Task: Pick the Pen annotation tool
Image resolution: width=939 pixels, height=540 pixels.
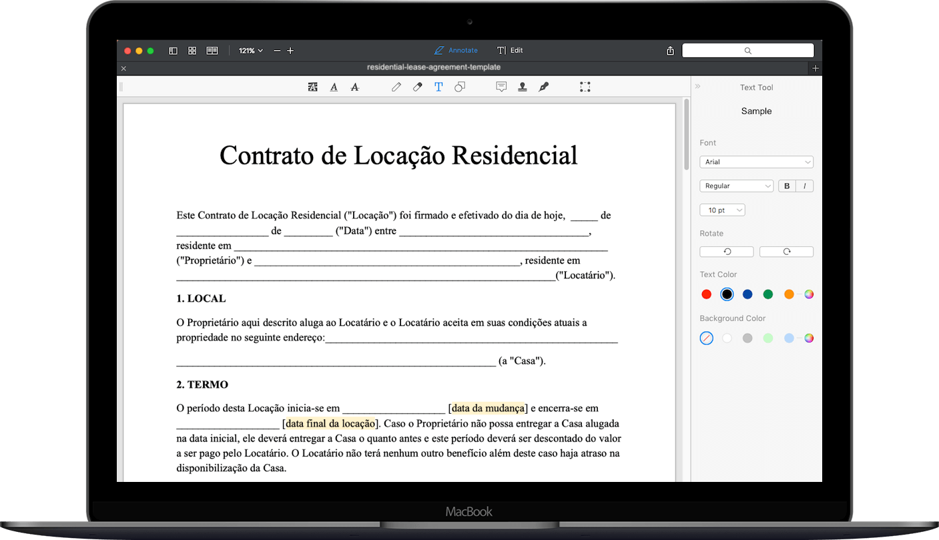Action: tap(396, 87)
